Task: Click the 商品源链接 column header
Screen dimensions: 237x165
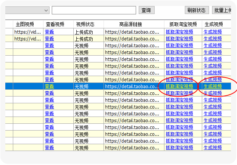Action: 130,24
